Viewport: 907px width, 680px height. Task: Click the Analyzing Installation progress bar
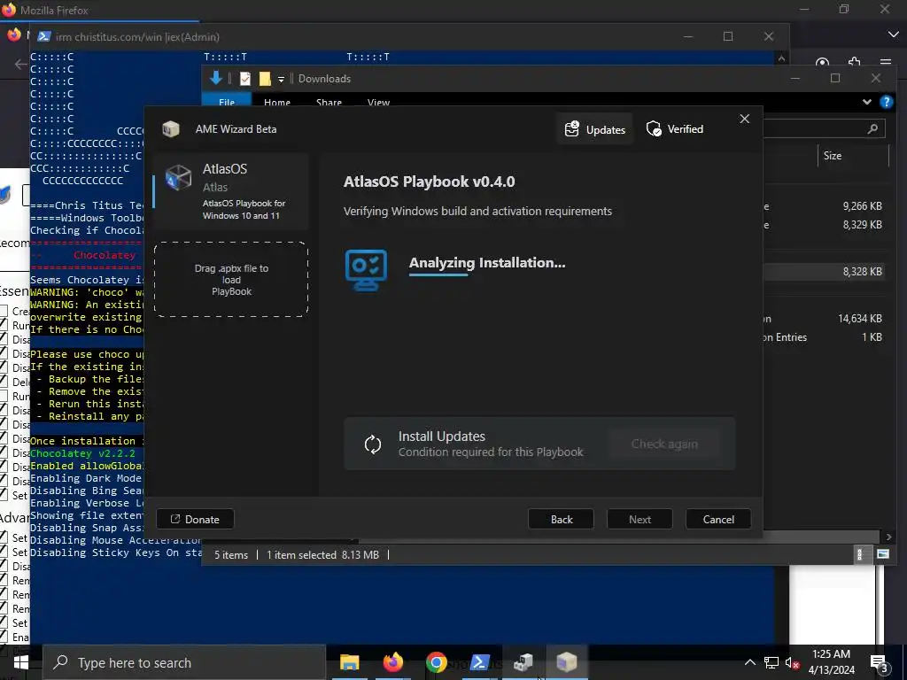(438, 274)
